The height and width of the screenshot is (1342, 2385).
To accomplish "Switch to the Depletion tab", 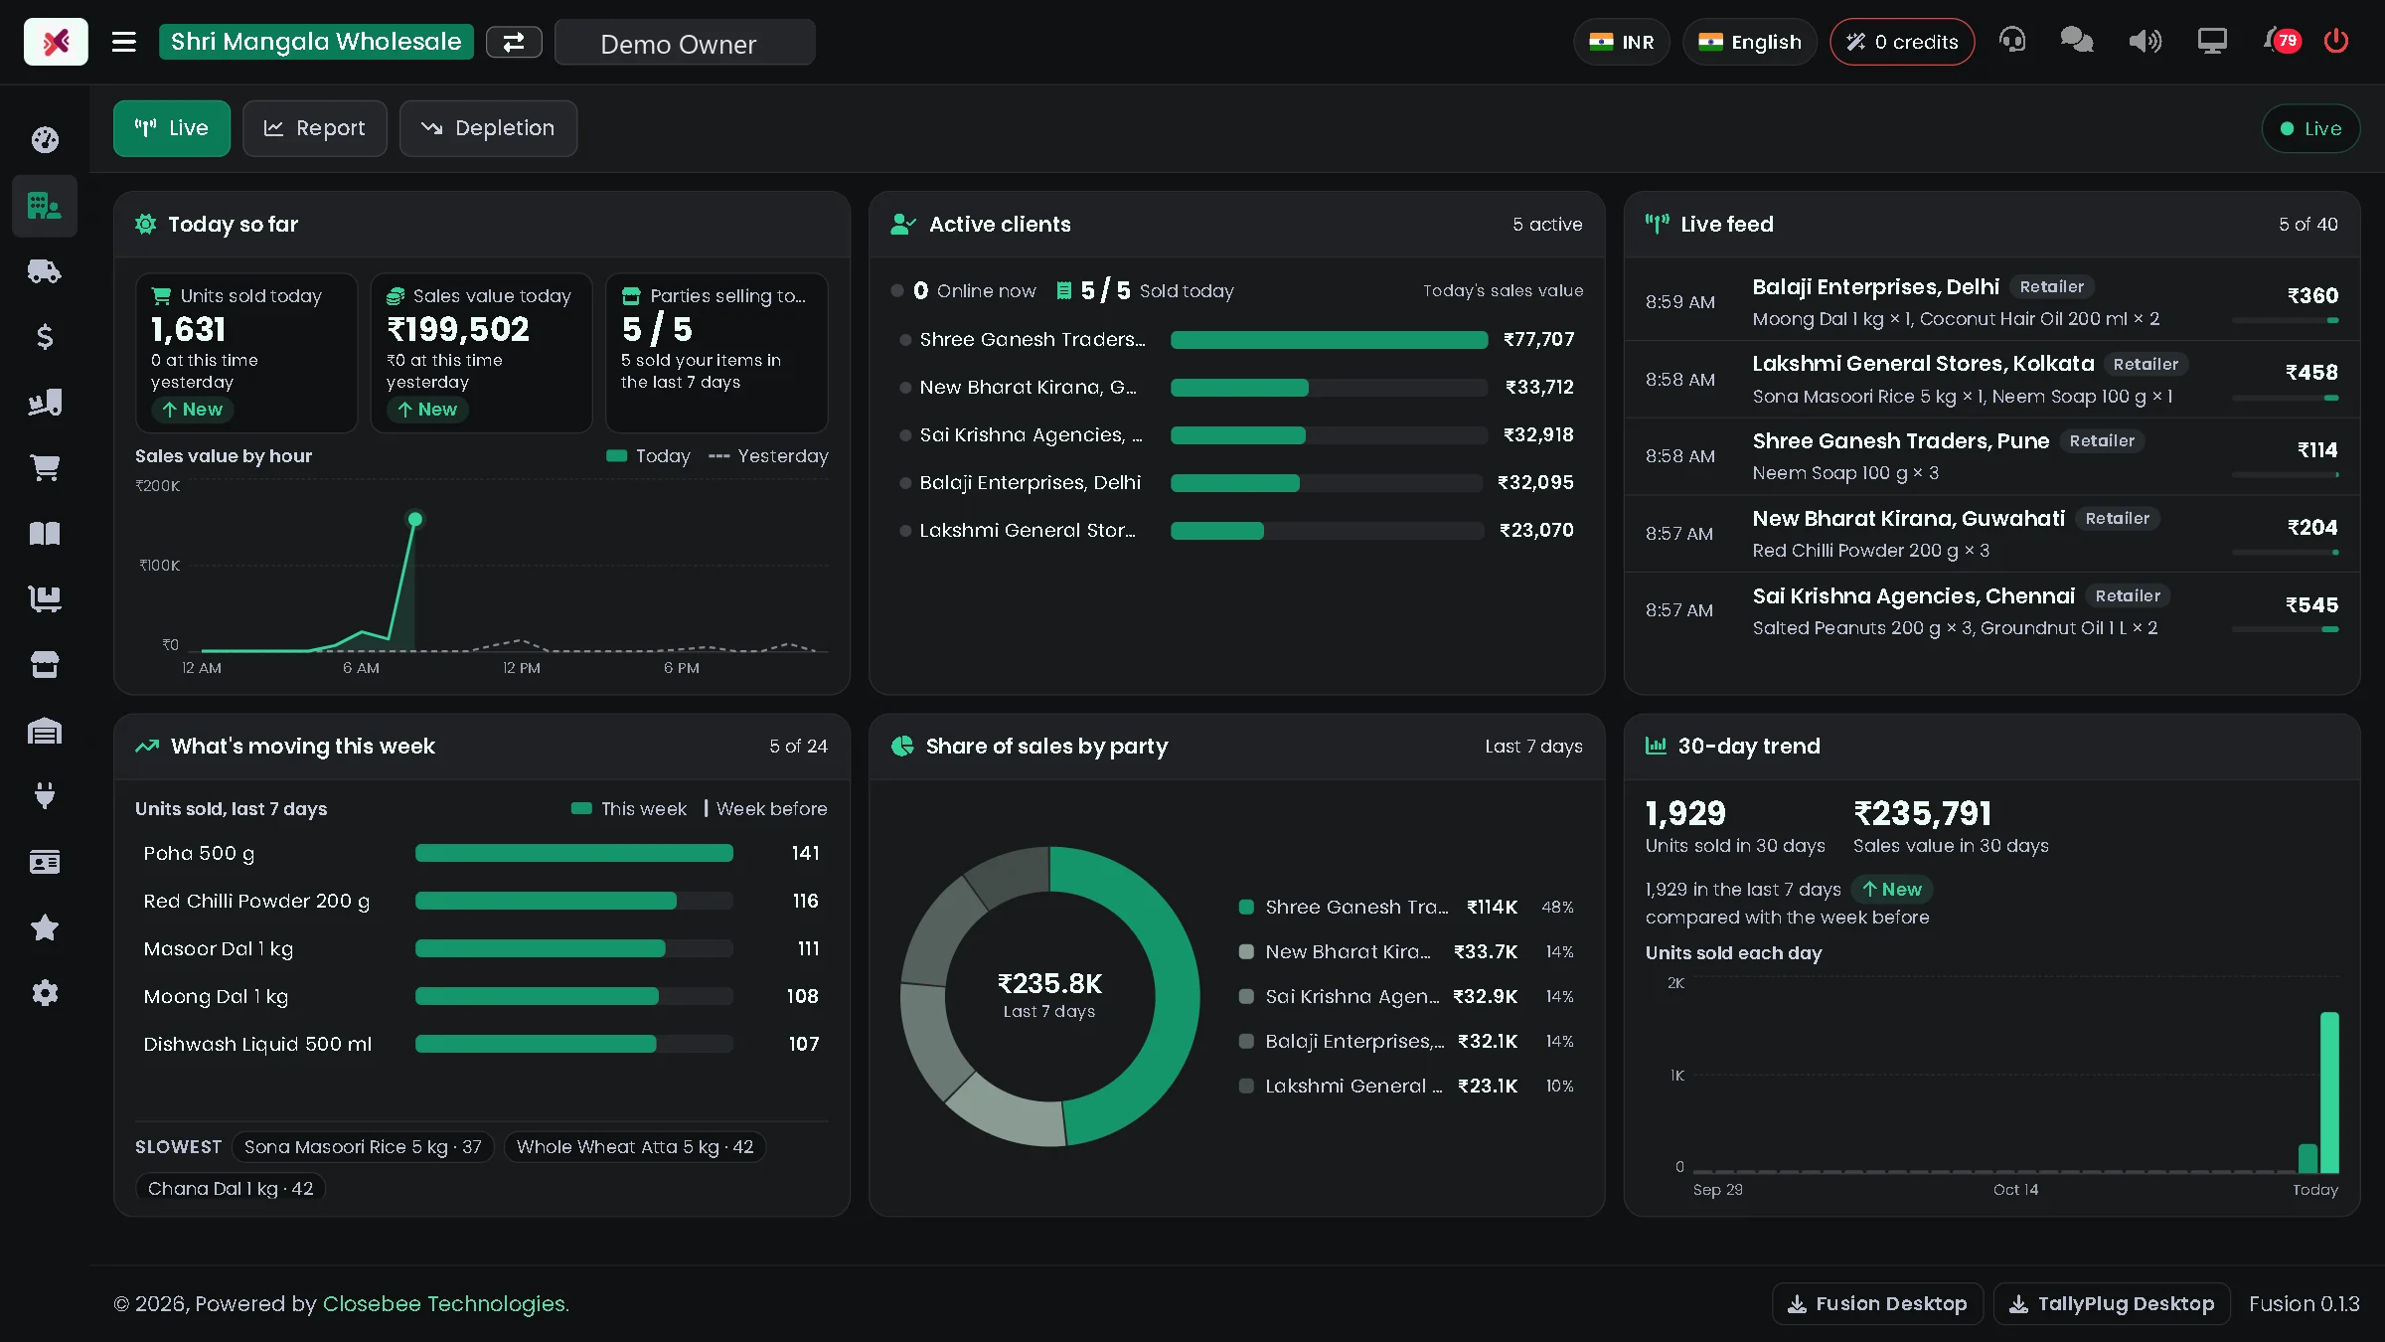I will pos(488,128).
